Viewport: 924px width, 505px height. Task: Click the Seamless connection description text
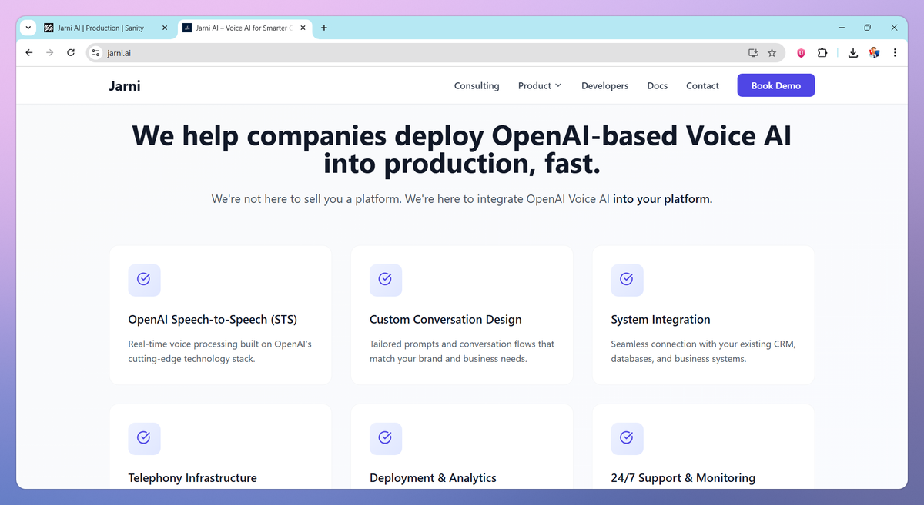point(703,351)
